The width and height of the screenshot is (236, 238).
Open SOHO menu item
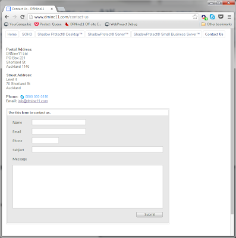click(x=27, y=35)
